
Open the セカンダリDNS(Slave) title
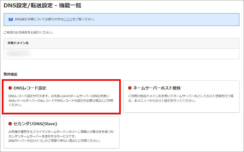point(35,124)
